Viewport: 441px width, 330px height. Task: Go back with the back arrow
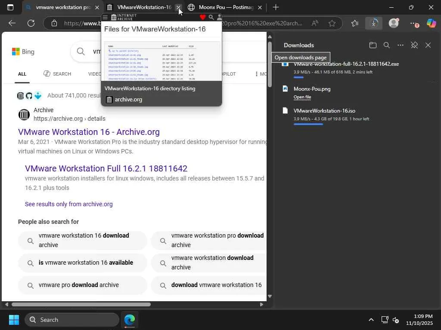click(12, 23)
